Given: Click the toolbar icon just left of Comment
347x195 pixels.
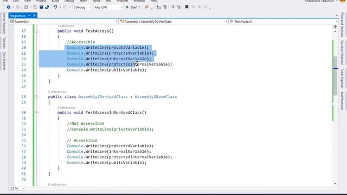Looking at the screenshot, I should [x=165, y=7].
